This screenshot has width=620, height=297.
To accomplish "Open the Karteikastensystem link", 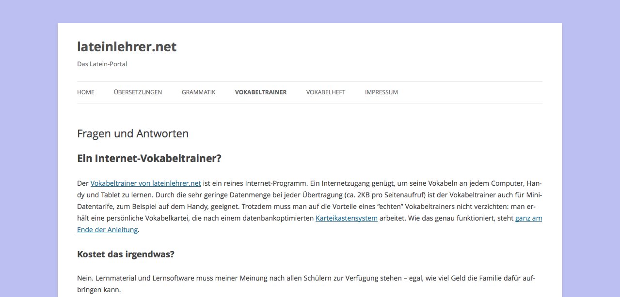I will [346, 218].
